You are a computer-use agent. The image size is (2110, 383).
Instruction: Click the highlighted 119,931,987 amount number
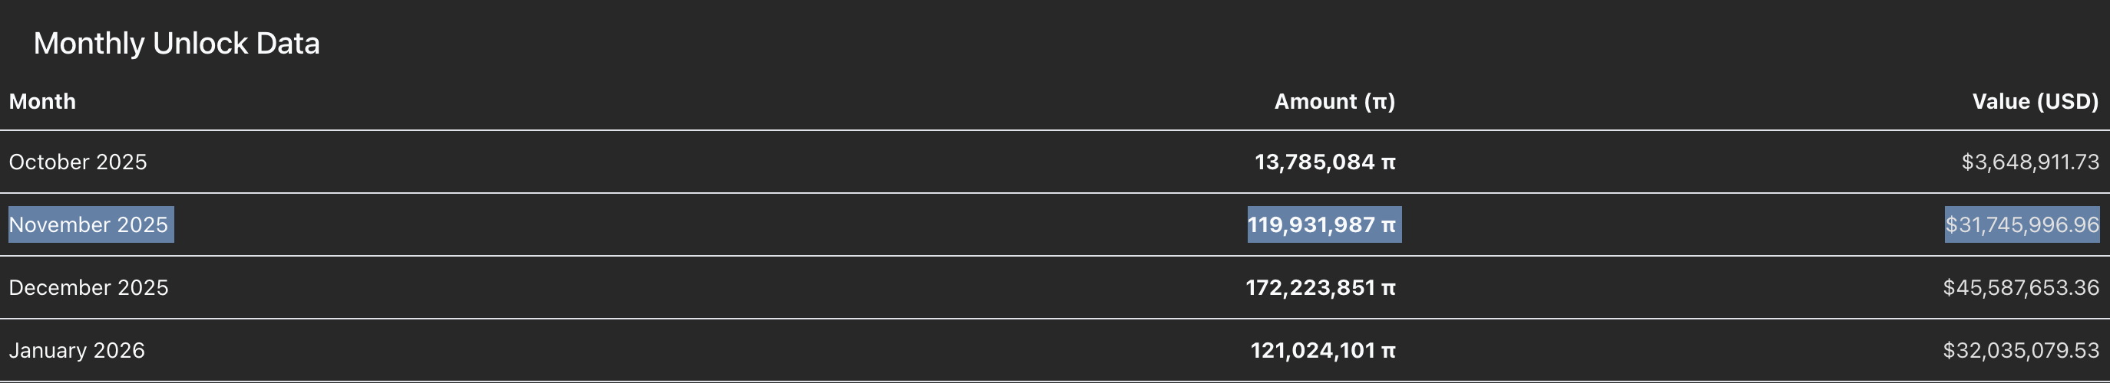[x=1311, y=224]
